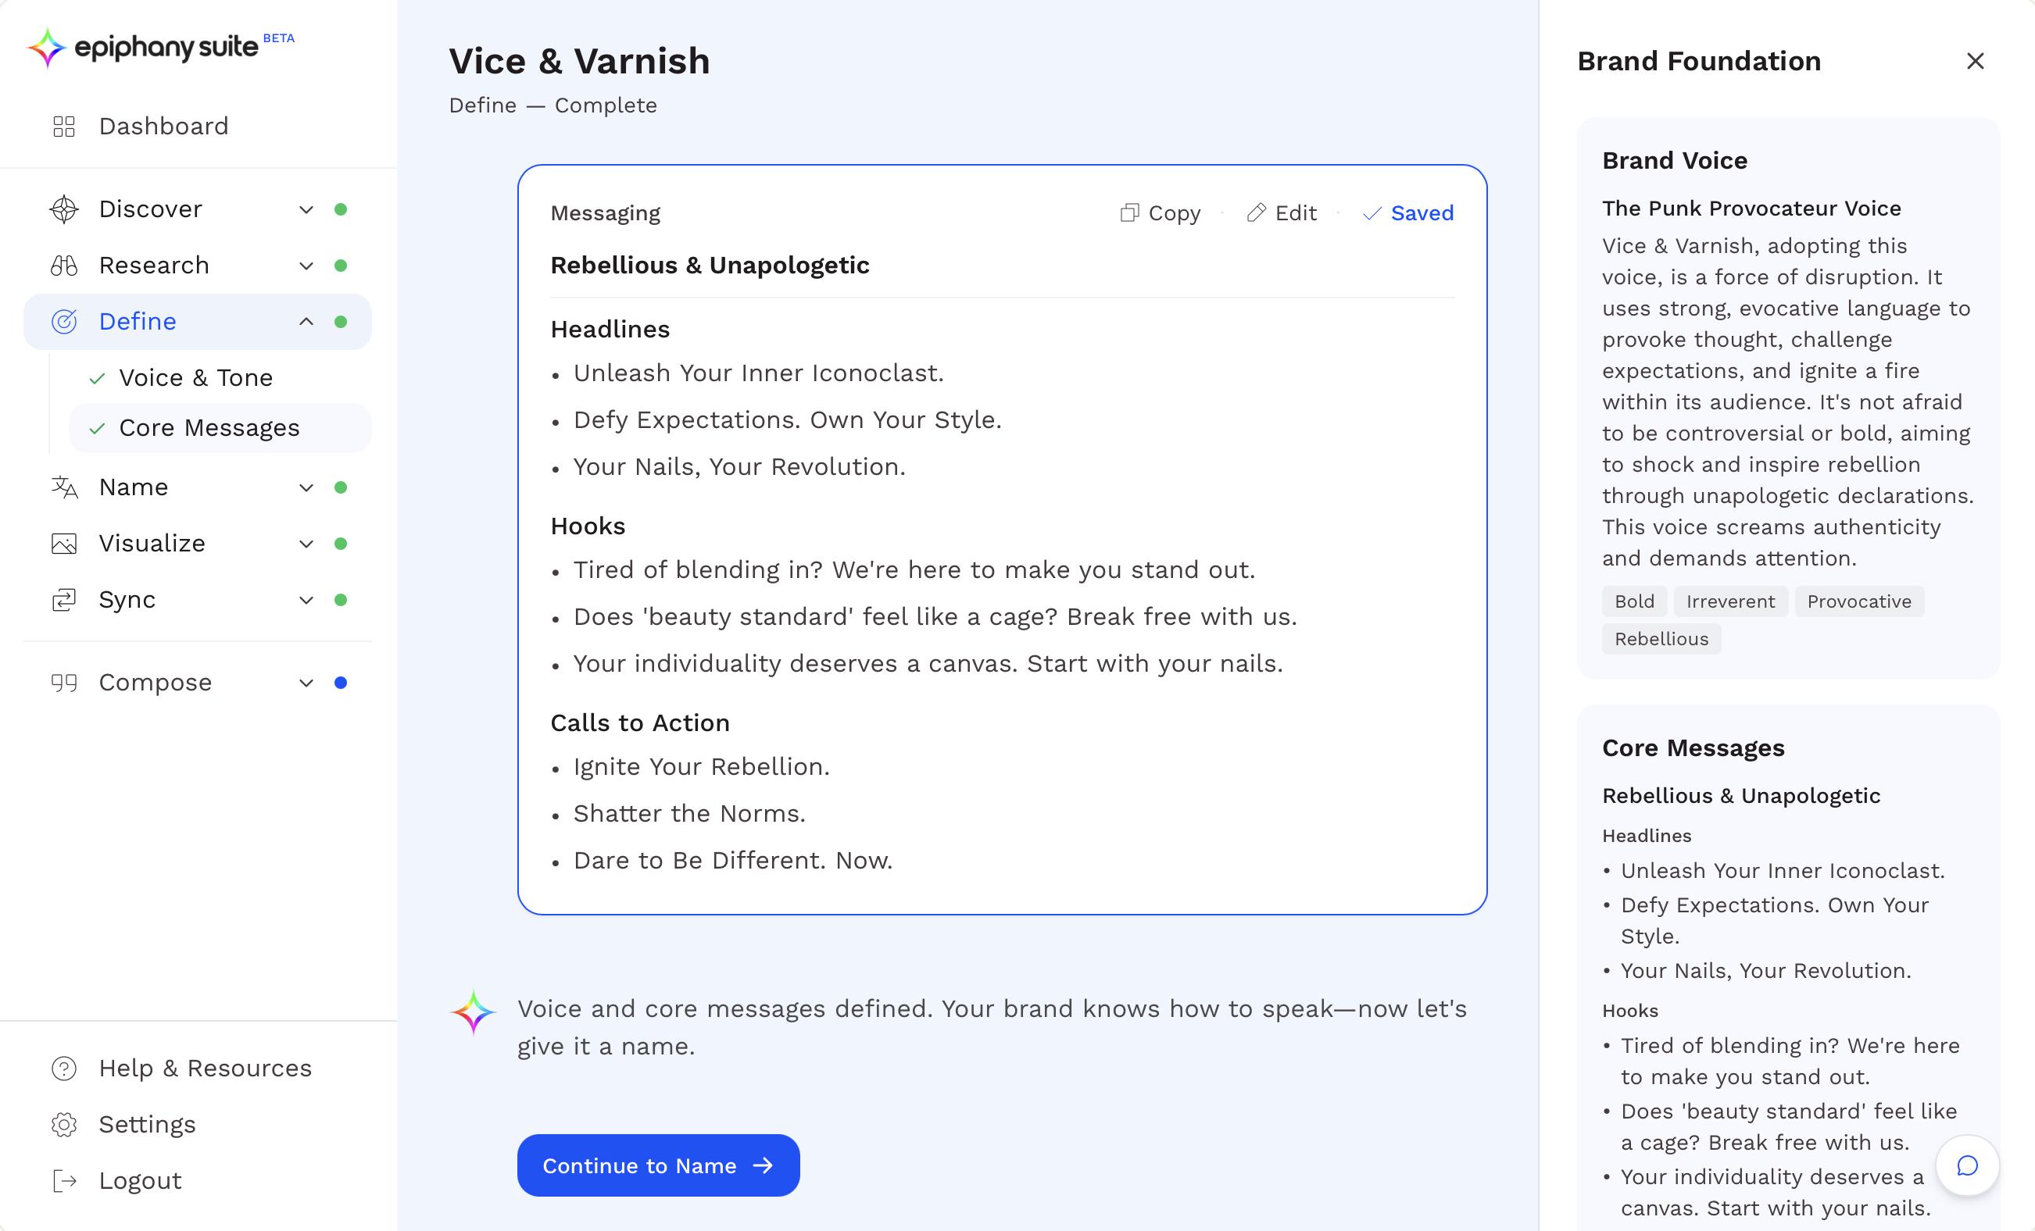Viewport: 2035px width, 1231px height.
Task: Open Help & Resources
Action: coord(205,1069)
